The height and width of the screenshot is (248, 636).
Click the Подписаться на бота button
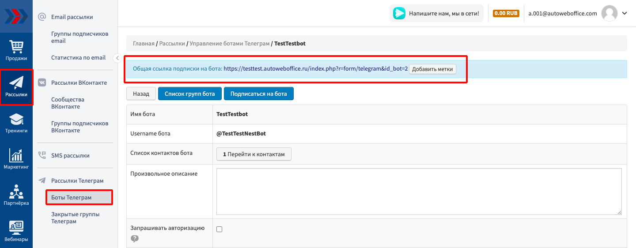tap(258, 94)
